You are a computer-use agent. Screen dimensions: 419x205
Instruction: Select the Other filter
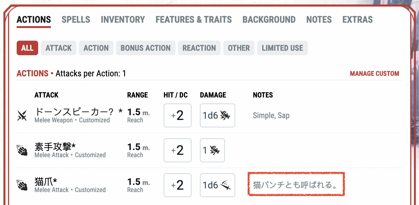tap(239, 48)
